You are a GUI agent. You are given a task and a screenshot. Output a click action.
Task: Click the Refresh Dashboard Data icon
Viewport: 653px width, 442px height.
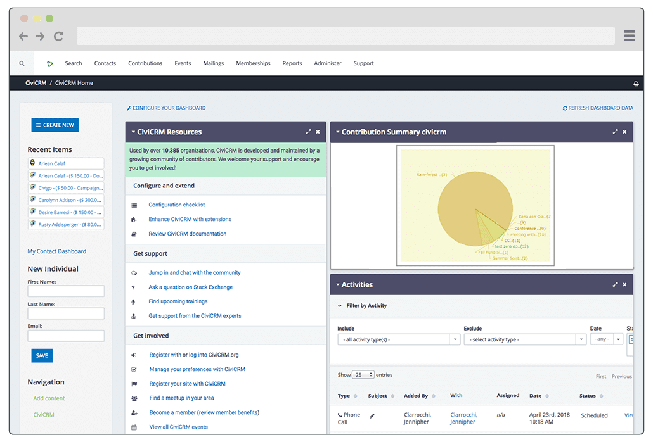564,108
